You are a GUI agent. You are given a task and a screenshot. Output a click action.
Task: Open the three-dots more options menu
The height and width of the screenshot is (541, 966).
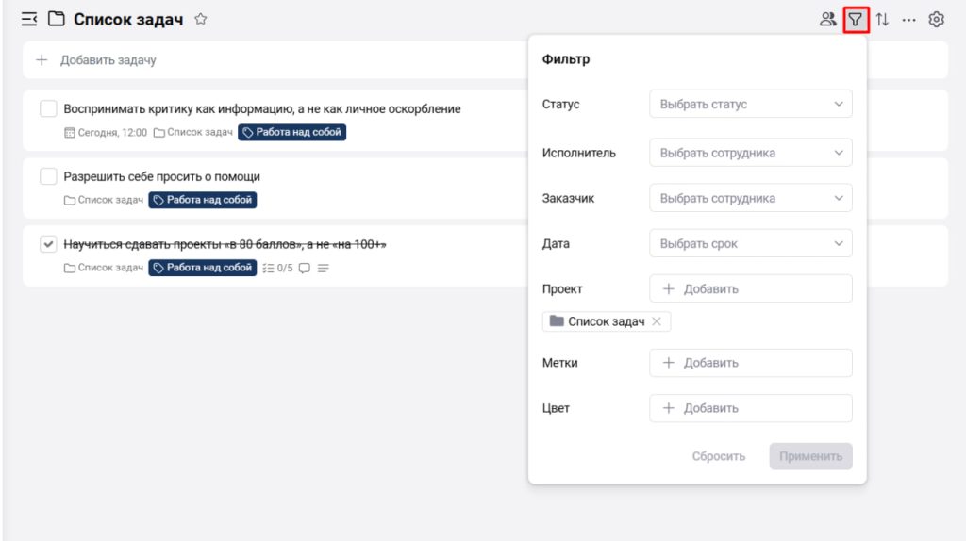908,19
